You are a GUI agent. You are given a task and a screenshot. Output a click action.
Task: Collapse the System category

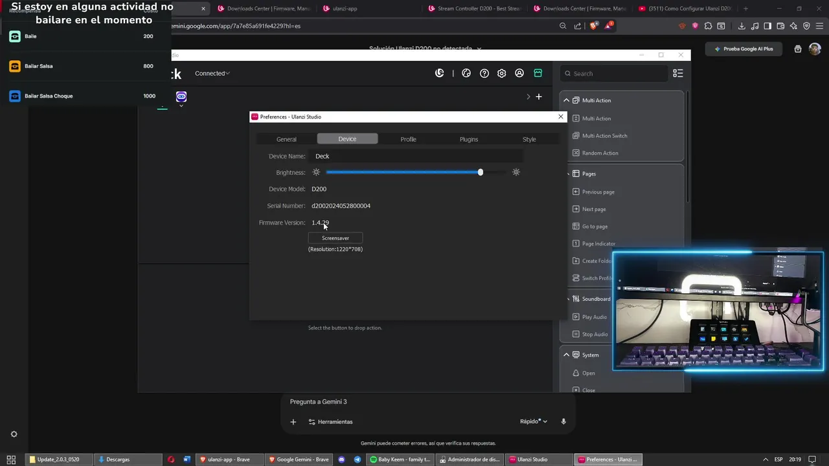pyautogui.click(x=566, y=355)
